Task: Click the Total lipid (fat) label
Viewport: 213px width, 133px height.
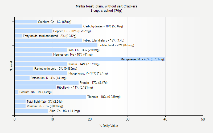Action: tap(45, 102)
